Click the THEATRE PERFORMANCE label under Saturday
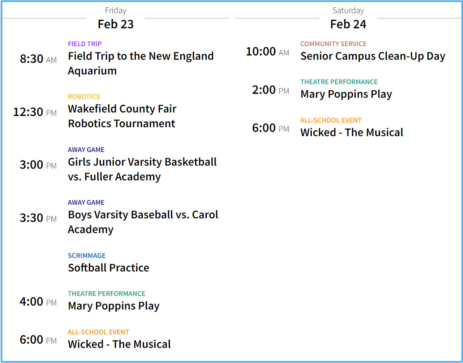 [x=339, y=82]
